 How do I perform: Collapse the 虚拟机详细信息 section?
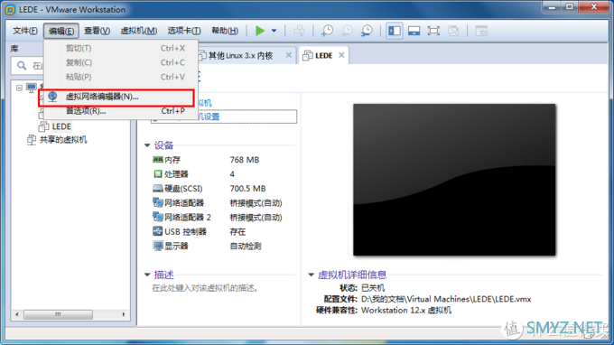(x=311, y=275)
